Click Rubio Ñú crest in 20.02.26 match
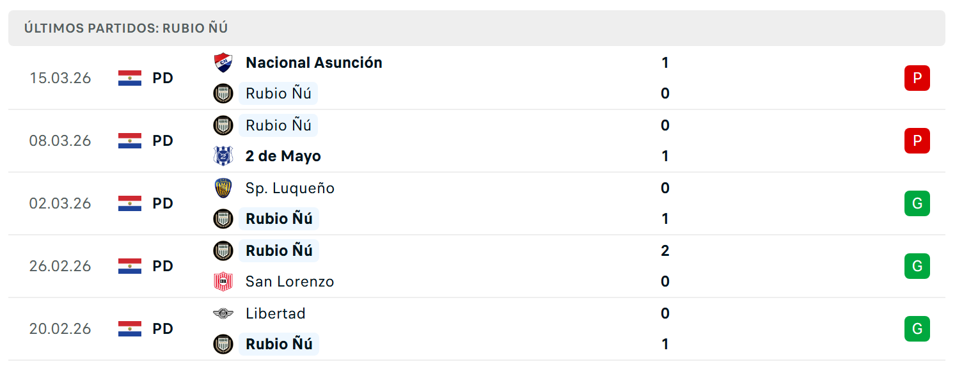The width and height of the screenshot is (955, 371). click(x=223, y=344)
